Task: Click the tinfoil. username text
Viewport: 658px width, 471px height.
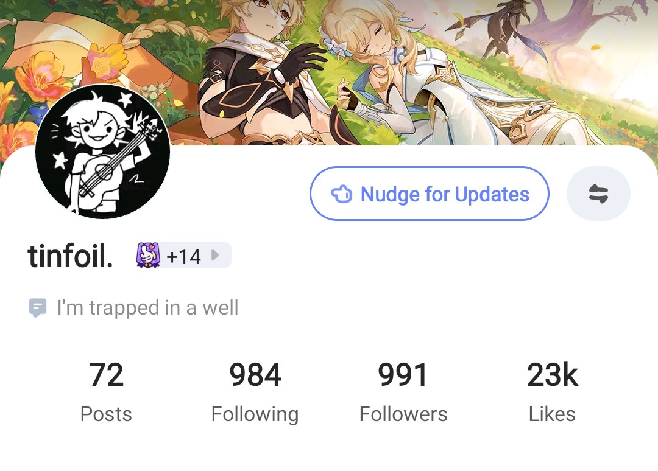Action: (x=71, y=256)
